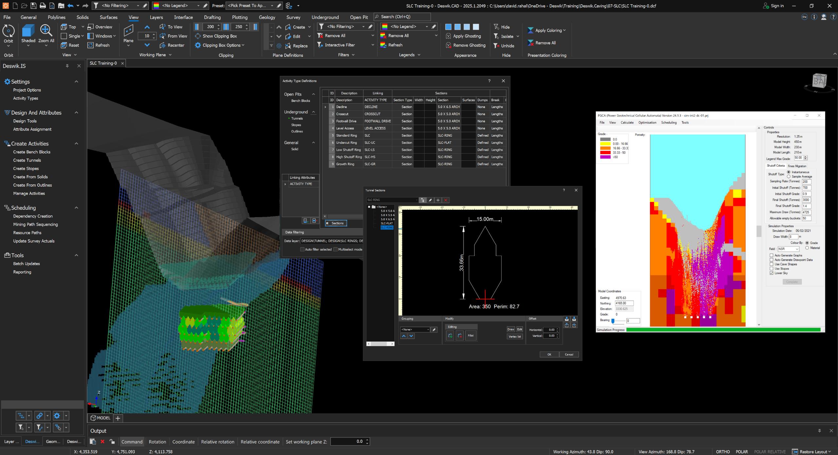Open the Optimisation menu in PGCA
The image size is (838, 455).
tap(647, 123)
